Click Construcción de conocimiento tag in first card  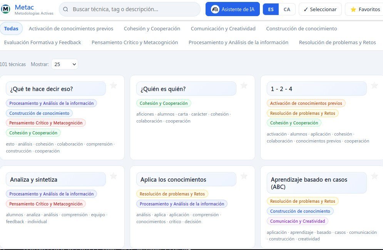(x=39, y=113)
